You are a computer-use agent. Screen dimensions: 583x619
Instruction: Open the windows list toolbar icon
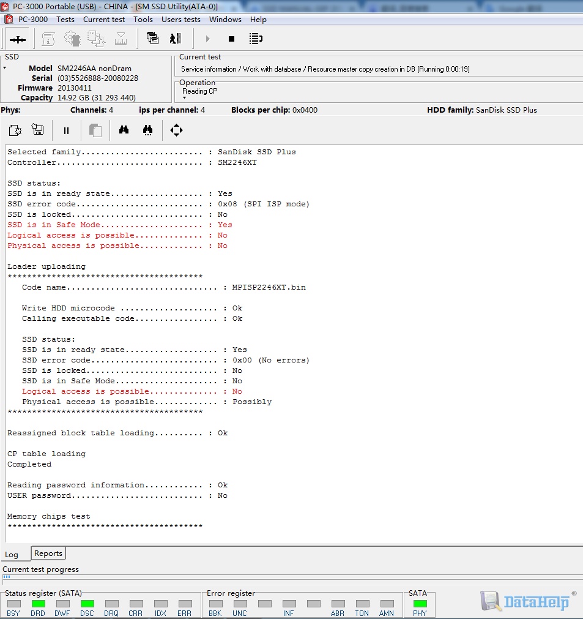[153, 39]
